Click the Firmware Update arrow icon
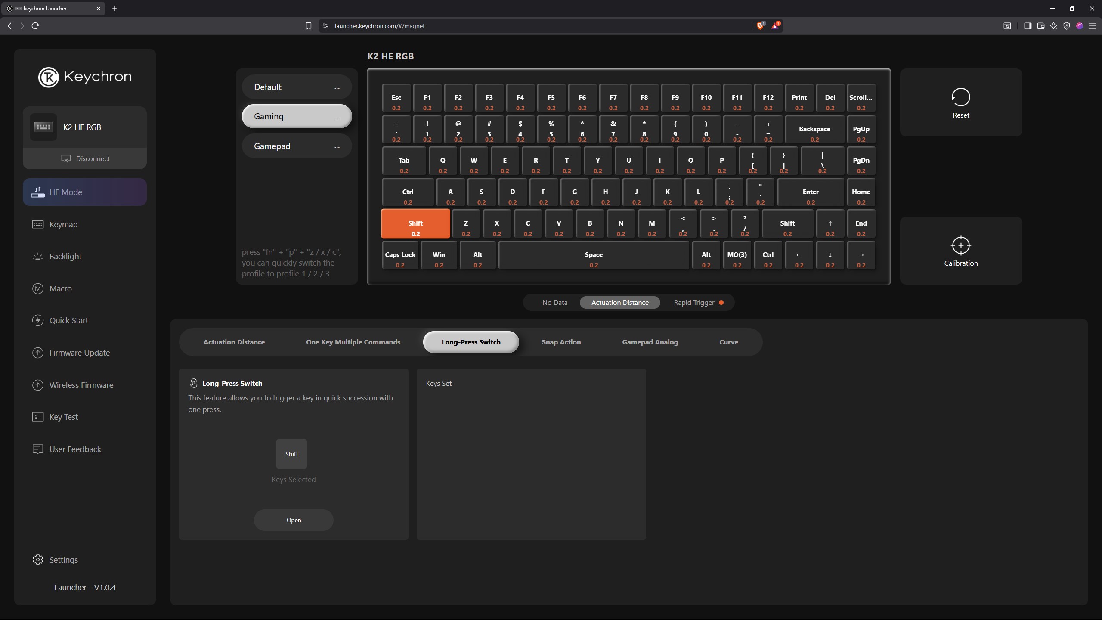Viewport: 1102px width, 620px height. [38, 353]
